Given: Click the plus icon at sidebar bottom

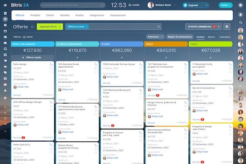Looking at the screenshot, I should point(5,131).
